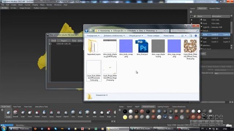Open the Общий доступ dropdown

[x=136, y=36]
